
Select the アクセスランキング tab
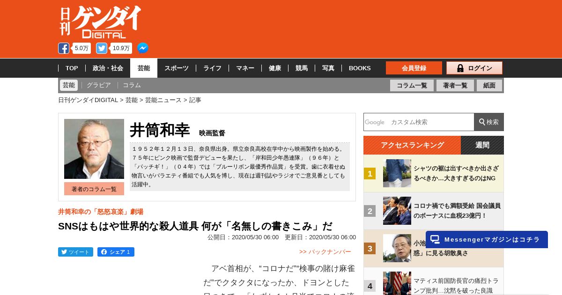pyautogui.click(x=412, y=145)
